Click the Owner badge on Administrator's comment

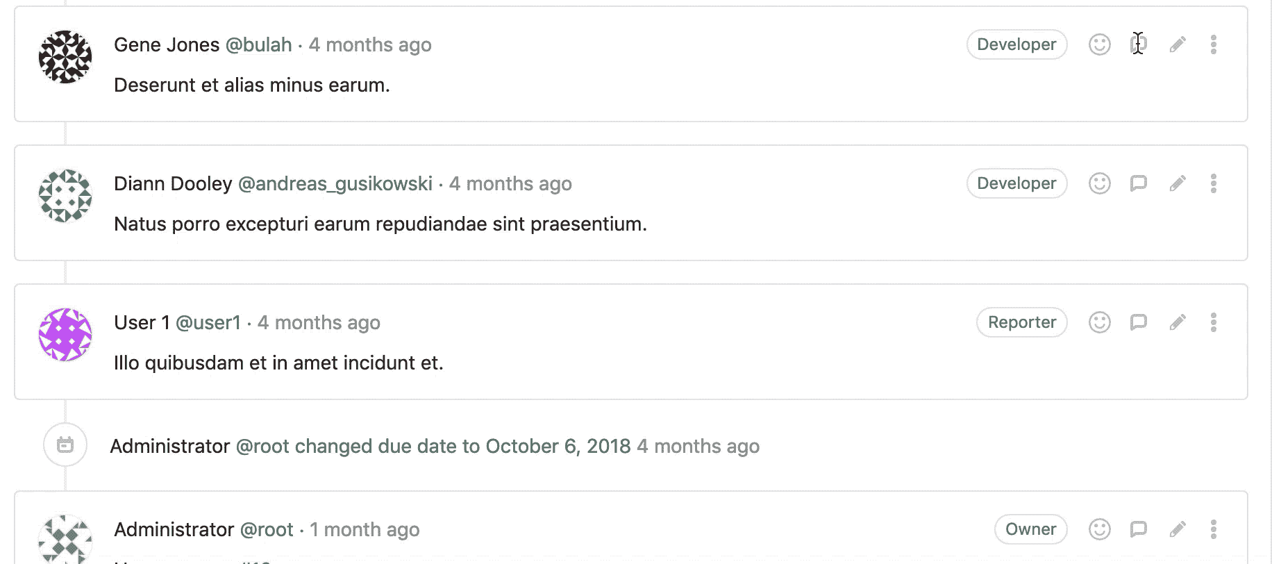point(1030,529)
